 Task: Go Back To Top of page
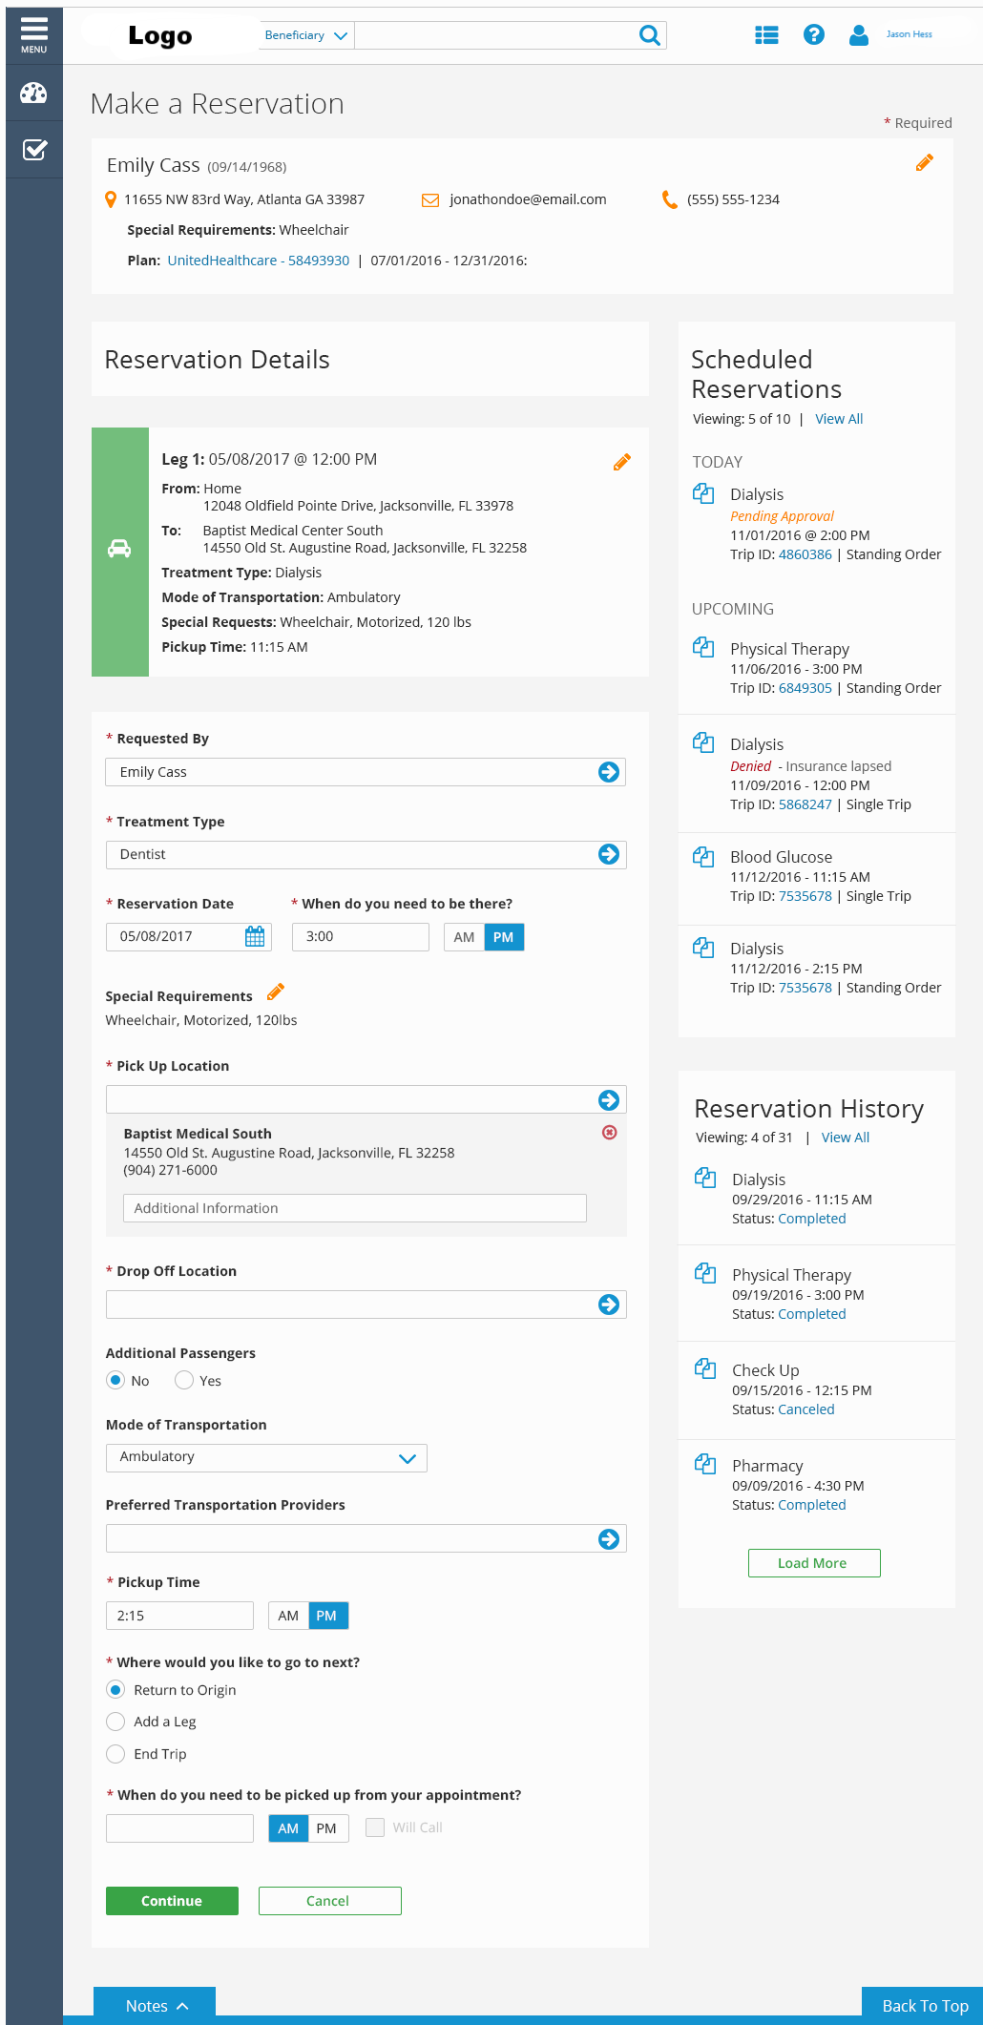pos(923,2006)
